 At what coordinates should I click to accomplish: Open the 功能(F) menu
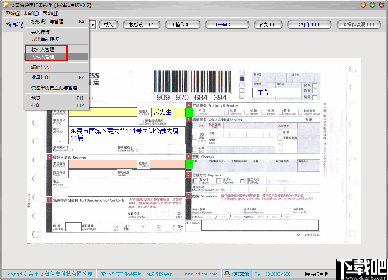point(31,13)
